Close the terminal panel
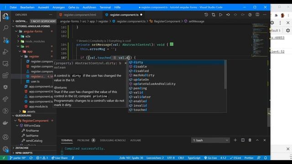 265,140
